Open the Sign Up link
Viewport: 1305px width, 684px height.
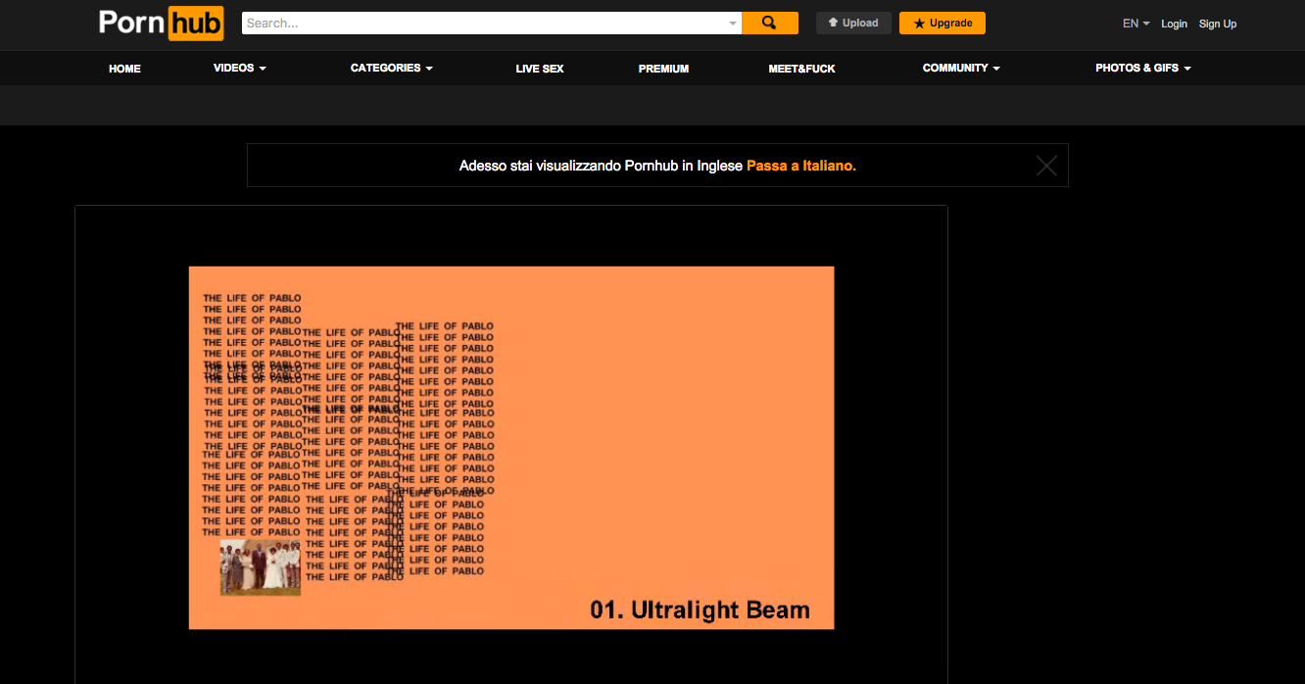point(1217,24)
